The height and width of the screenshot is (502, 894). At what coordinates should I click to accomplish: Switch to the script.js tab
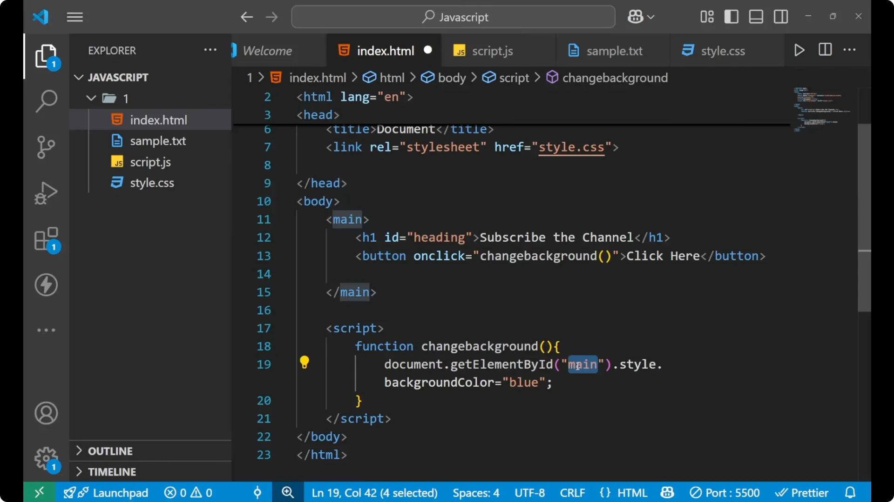click(x=492, y=51)
